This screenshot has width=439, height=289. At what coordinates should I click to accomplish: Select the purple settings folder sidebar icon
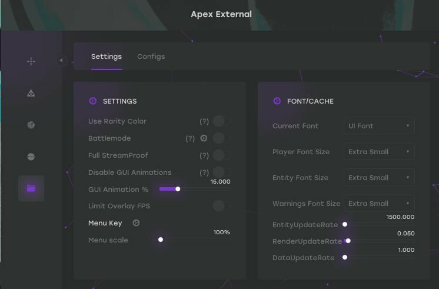tap(31, 188)
